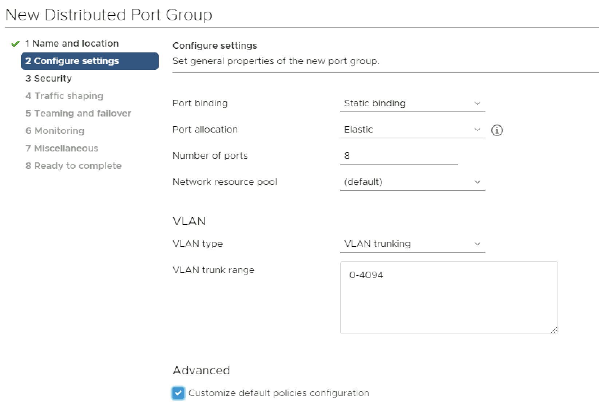Click the info icon beside Port allocation

tap(497, 130)
